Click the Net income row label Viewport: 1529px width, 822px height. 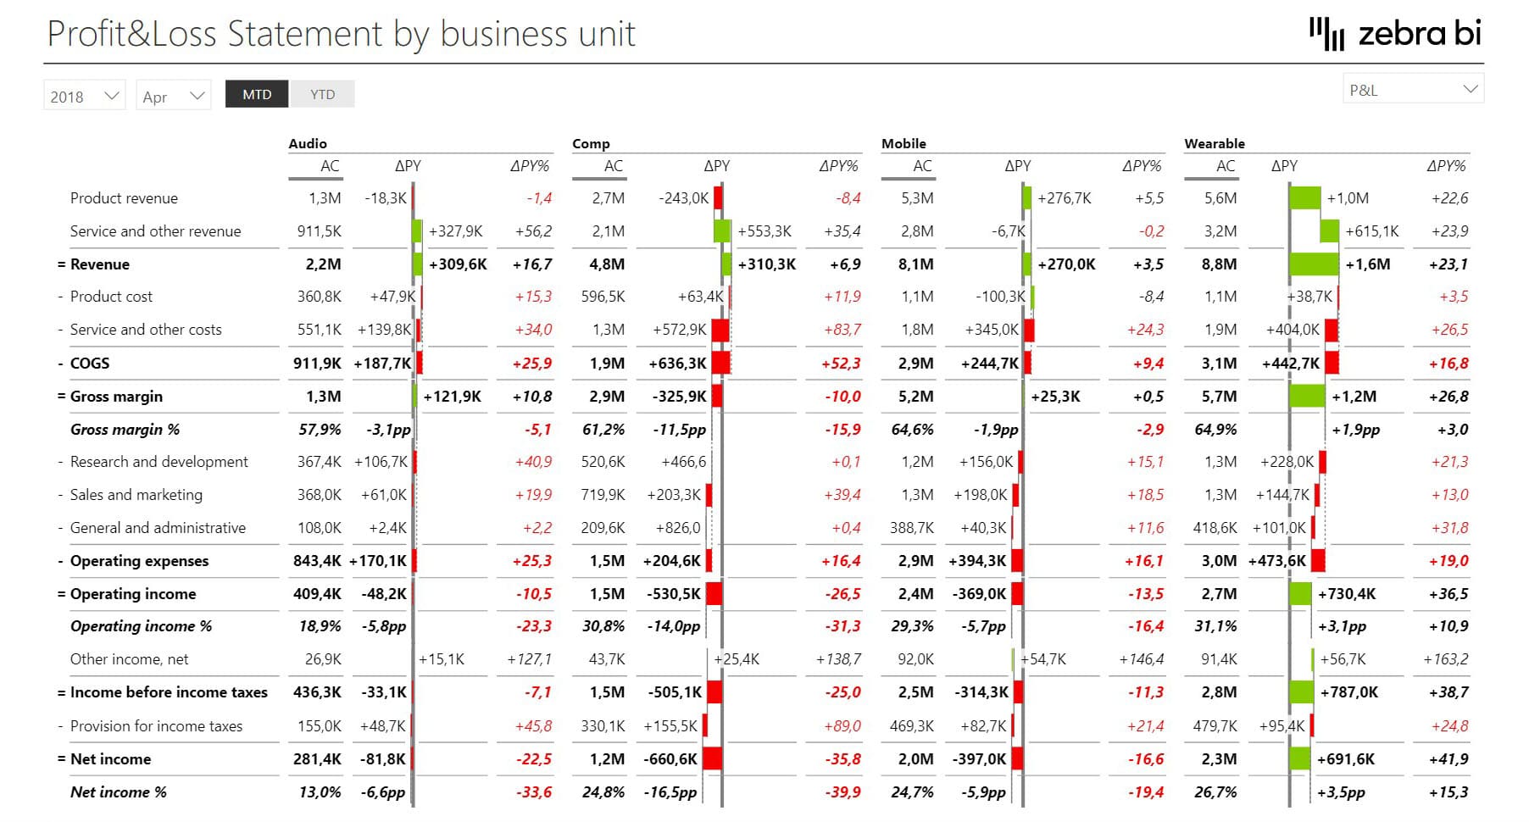110,758
